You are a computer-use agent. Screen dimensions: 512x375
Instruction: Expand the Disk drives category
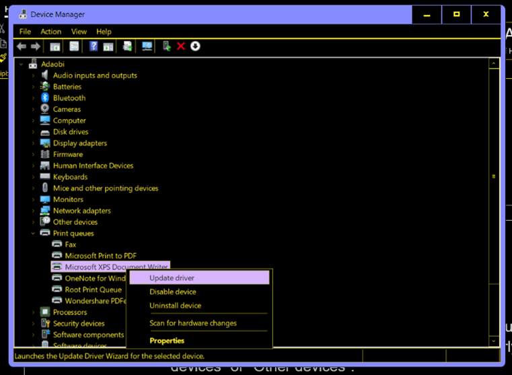pos(33,132)
